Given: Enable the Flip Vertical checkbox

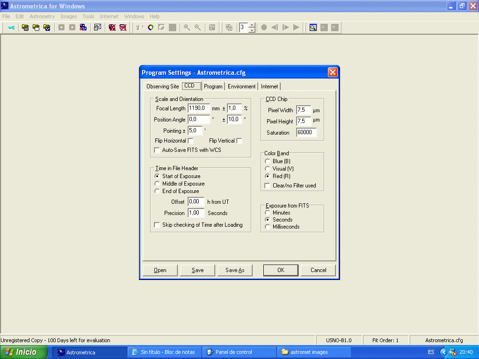Looking at the screenshot, I should 239,141.
